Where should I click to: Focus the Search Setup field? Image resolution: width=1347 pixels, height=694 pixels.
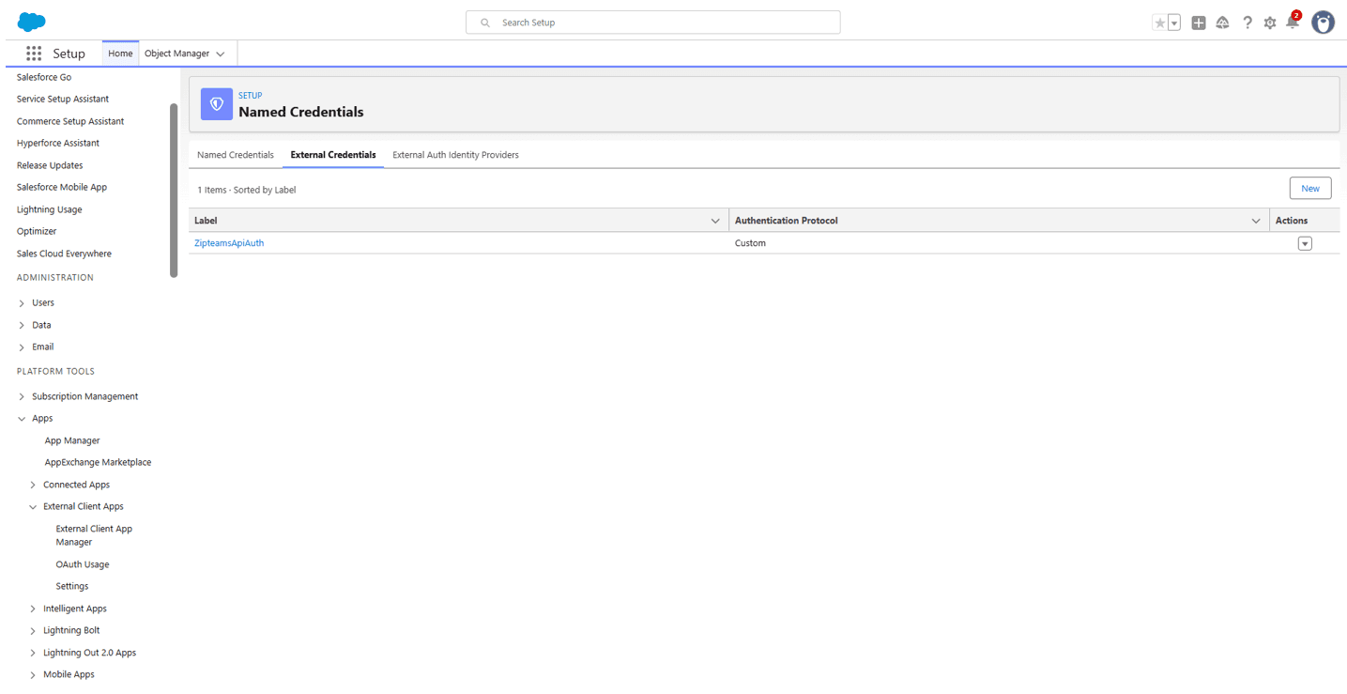click(652, 23)
